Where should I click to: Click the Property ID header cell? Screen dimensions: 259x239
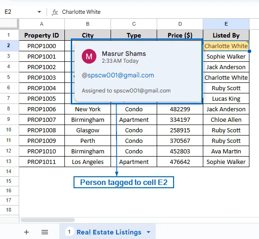point(42,35)
